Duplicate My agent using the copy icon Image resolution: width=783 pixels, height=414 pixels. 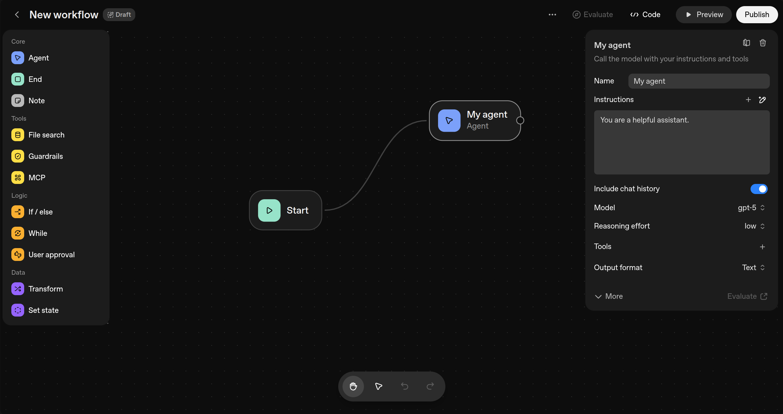coord(746,42)
